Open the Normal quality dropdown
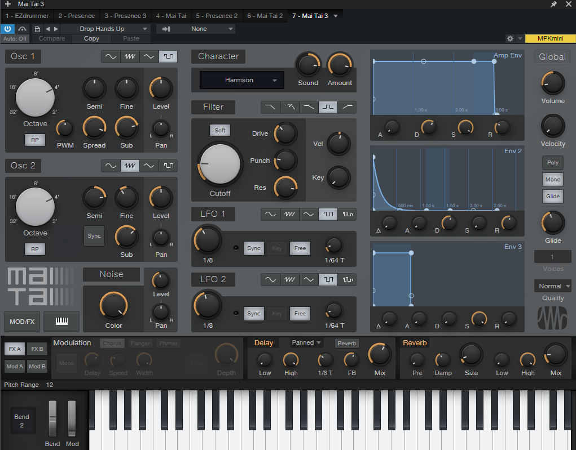The image size is (576, 450). pyautogui.click(x=552, y=286)
